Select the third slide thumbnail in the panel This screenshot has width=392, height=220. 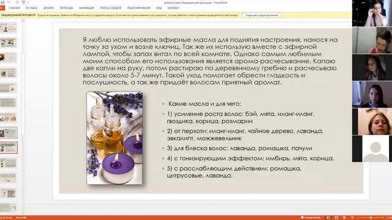pos(8,57)
